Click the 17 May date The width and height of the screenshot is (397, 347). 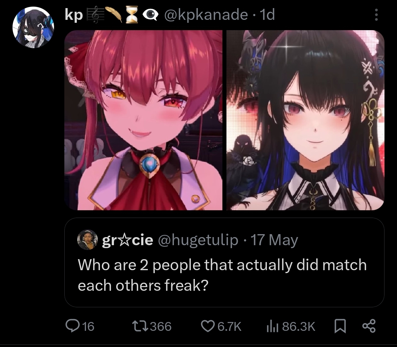274,240
